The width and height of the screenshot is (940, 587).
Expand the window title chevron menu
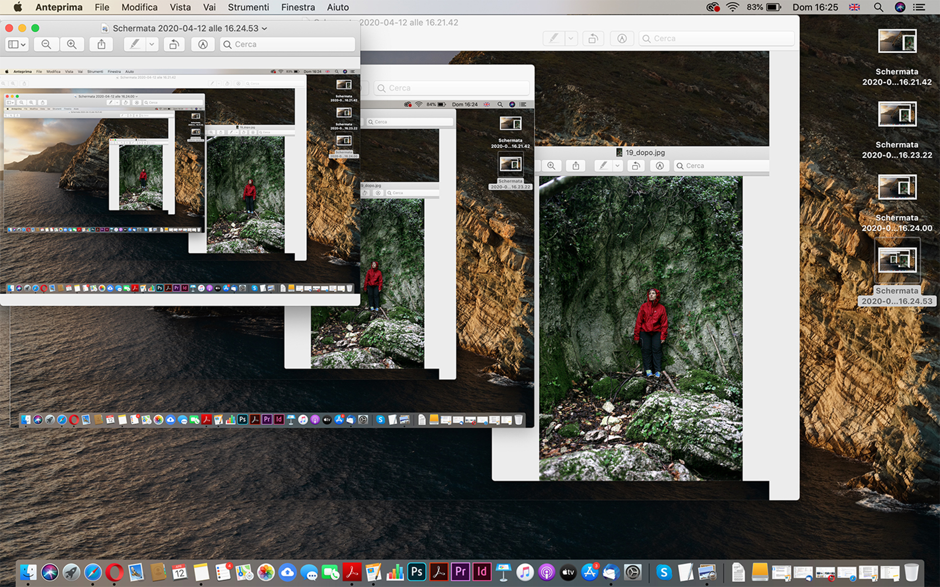tap(265, 28)
